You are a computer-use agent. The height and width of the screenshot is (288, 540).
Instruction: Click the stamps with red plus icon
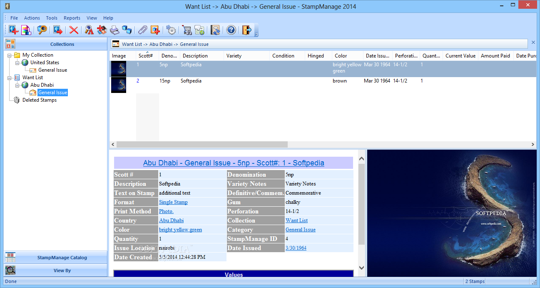click(102, 30)
